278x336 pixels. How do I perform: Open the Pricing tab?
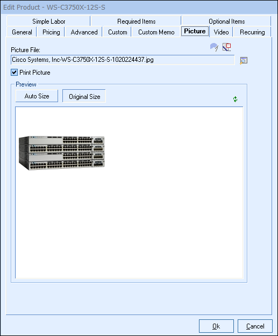point(51,32)
